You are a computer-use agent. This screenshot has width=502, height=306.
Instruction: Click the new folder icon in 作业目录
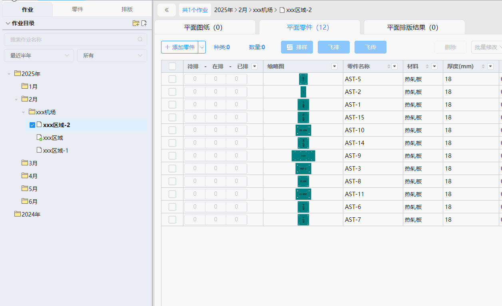click(136, 23)
